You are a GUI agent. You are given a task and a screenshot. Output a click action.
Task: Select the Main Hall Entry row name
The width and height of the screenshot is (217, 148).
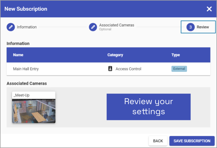26,69
